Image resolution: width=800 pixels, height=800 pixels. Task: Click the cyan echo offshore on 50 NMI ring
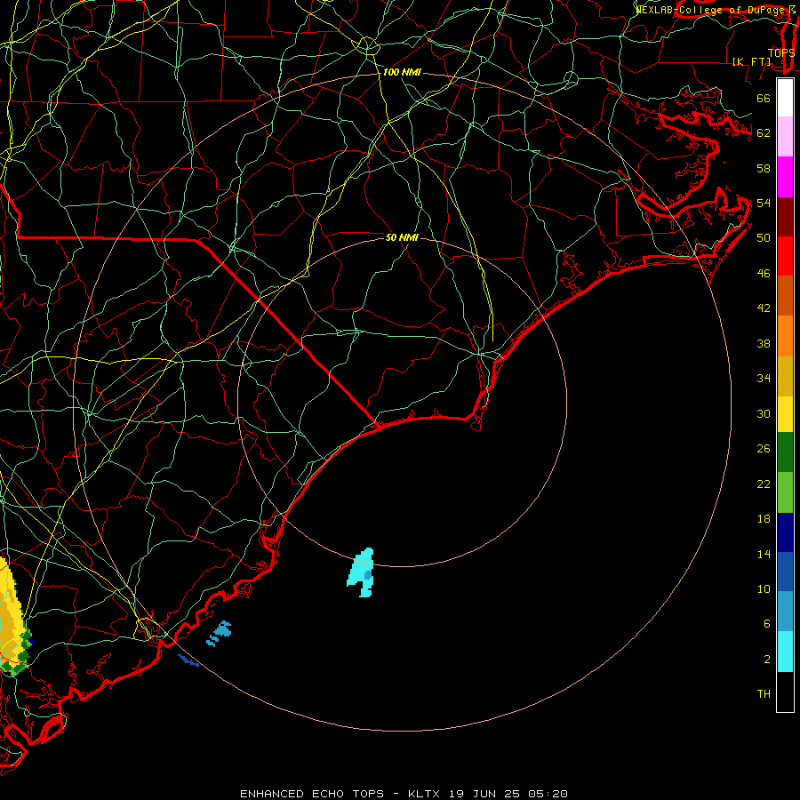coord(362,572)
